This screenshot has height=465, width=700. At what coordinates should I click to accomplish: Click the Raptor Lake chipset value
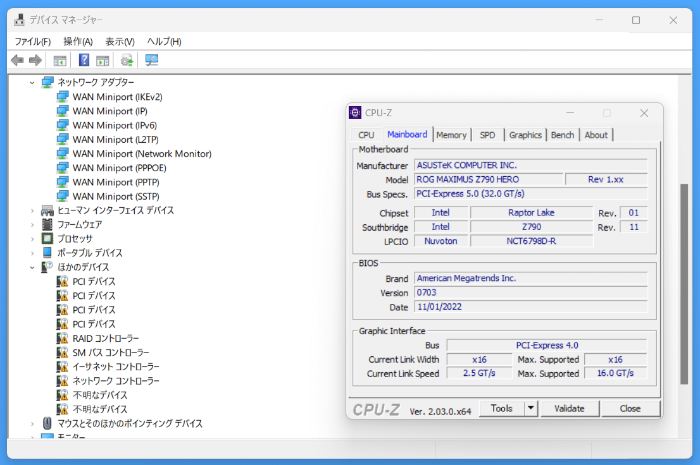click(531, 213)
